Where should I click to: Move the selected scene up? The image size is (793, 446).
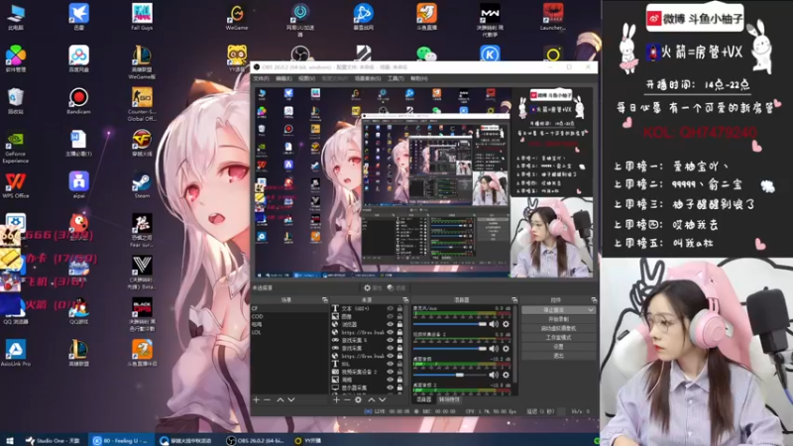coord(281,400)
